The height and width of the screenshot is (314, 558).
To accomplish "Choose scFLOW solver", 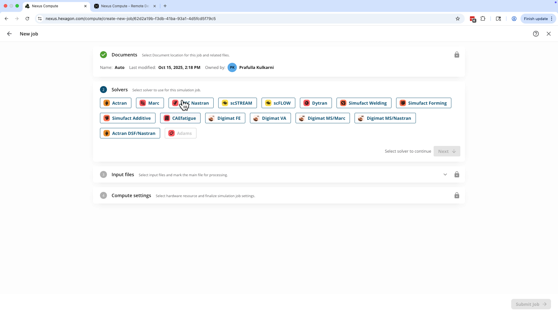I will (x=278, y=103).
